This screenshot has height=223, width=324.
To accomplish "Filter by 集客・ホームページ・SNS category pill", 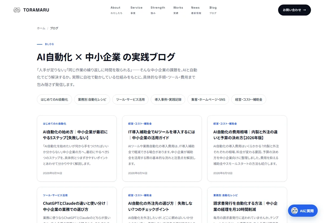I will click(x=208, y=99).
